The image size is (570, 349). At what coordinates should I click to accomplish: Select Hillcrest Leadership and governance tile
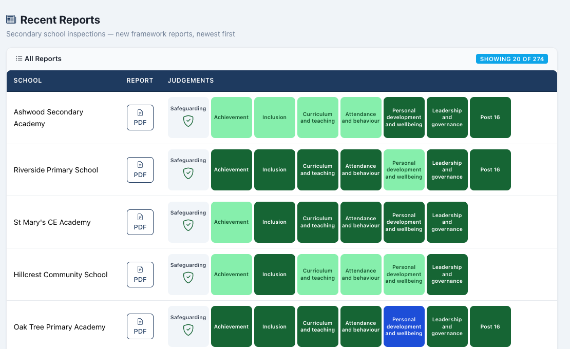447,274
